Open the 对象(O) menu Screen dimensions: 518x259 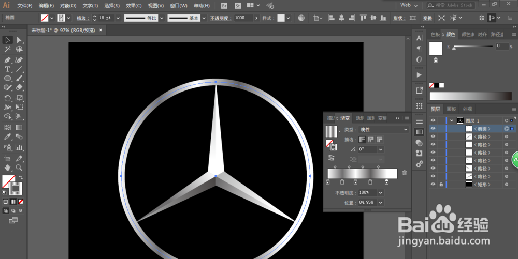click(68, 6)
